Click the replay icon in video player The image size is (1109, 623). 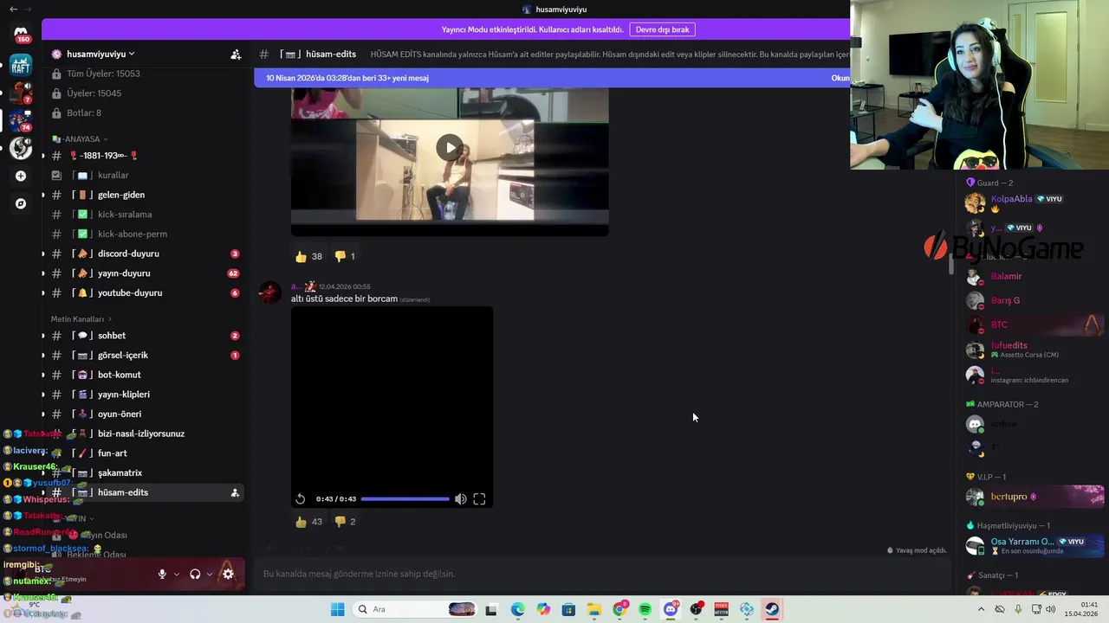point(300,499)
